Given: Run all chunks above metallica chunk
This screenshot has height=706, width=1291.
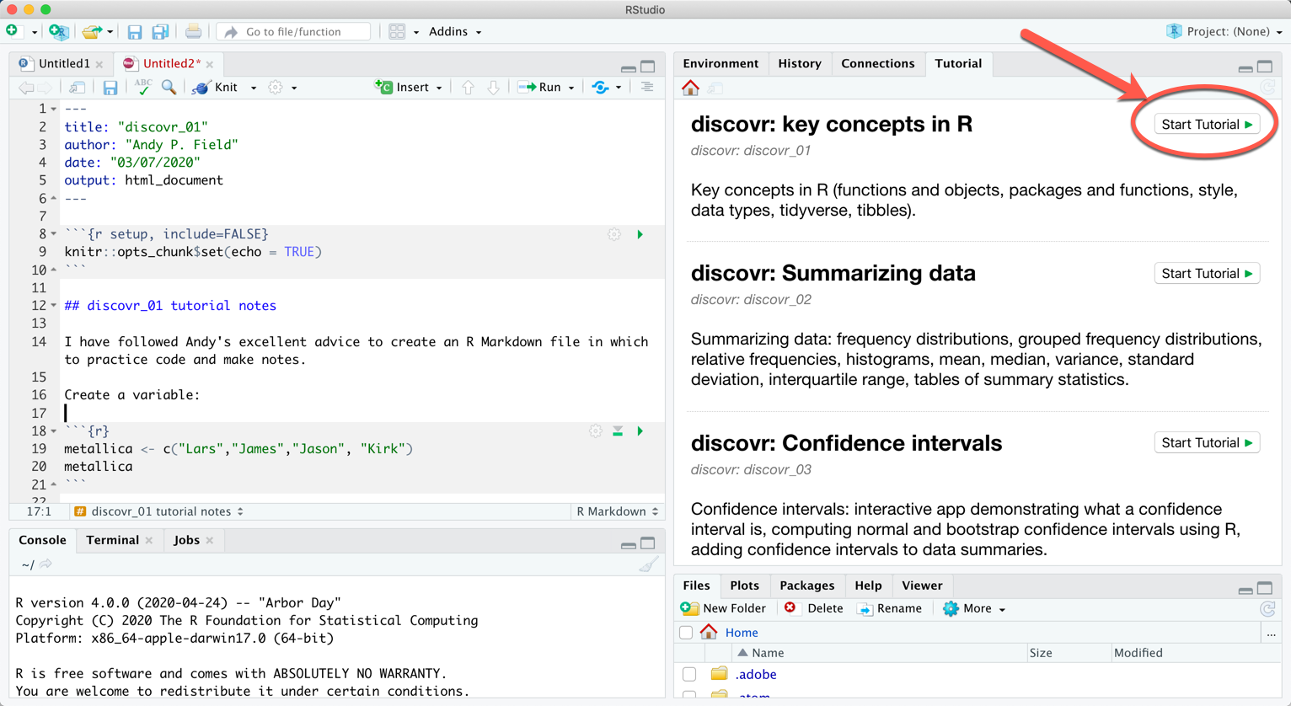Looking at the screenshot, I should coord(618,431).
